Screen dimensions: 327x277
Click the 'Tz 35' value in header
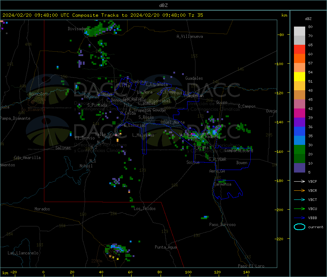tap(195, 15)
